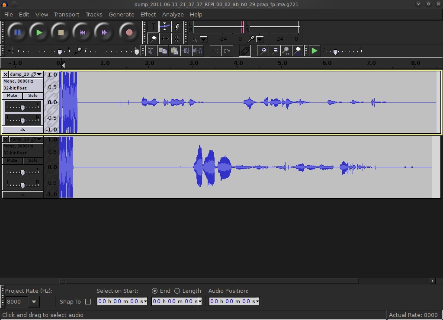The image size is (443, 320).
Task: Adjust the output volume slider
Action: pos(44,51)
